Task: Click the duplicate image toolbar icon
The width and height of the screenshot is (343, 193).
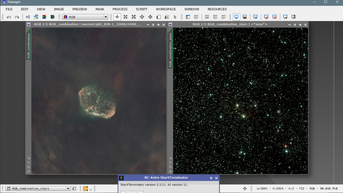Action: [x=36, y=17]
